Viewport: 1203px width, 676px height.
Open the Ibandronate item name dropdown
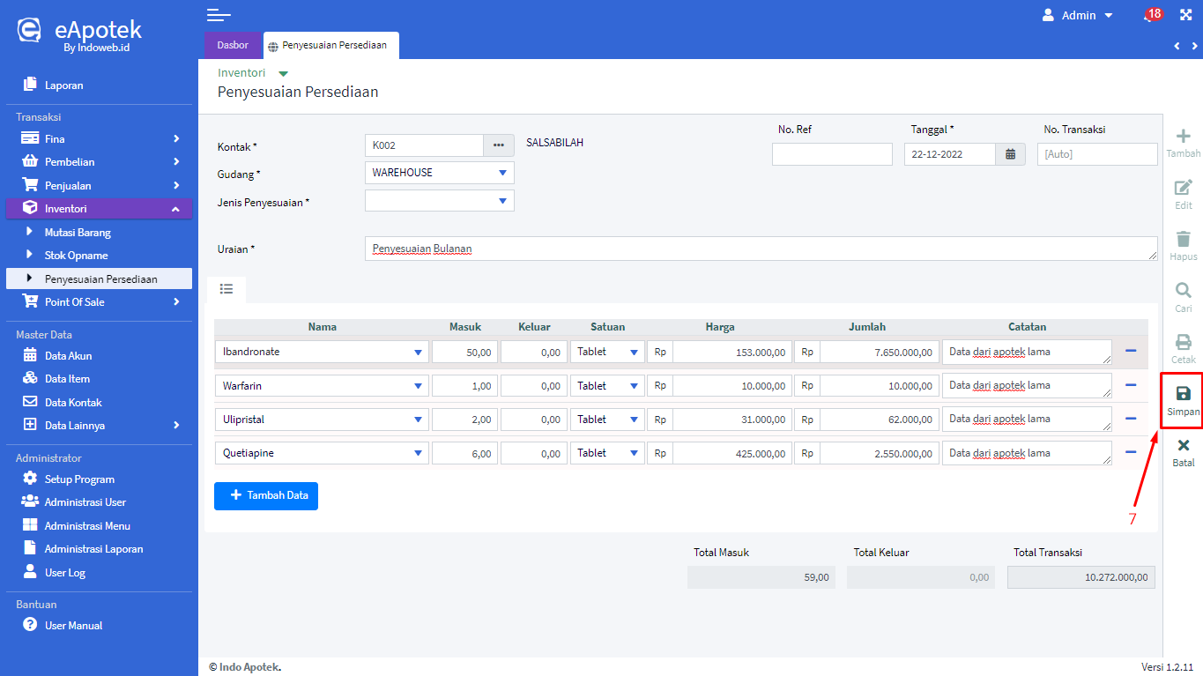322,352
